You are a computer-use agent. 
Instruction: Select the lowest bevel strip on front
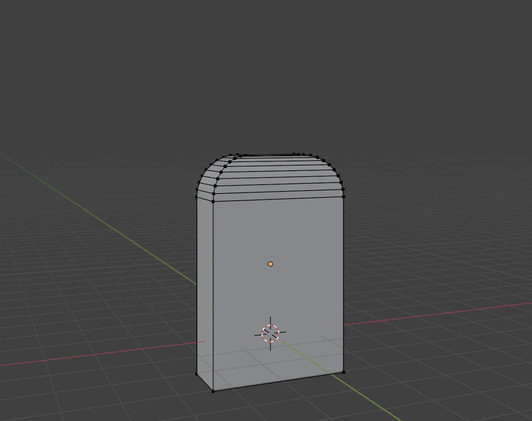(278, 196)
